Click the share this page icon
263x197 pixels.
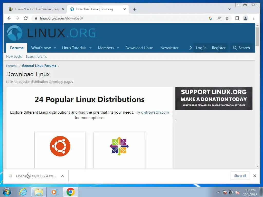pos(219,18)
